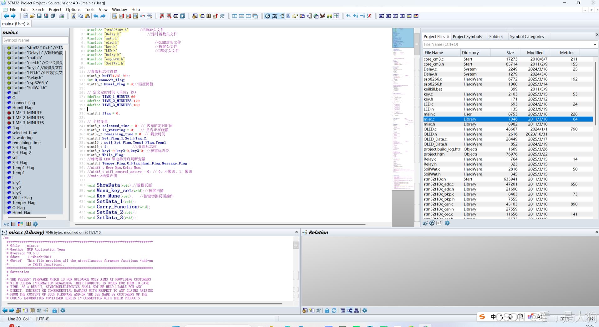This screenshot has width=599, height=327.
Task: Open symbol window settings gear
Action: [x=35, y=224]
